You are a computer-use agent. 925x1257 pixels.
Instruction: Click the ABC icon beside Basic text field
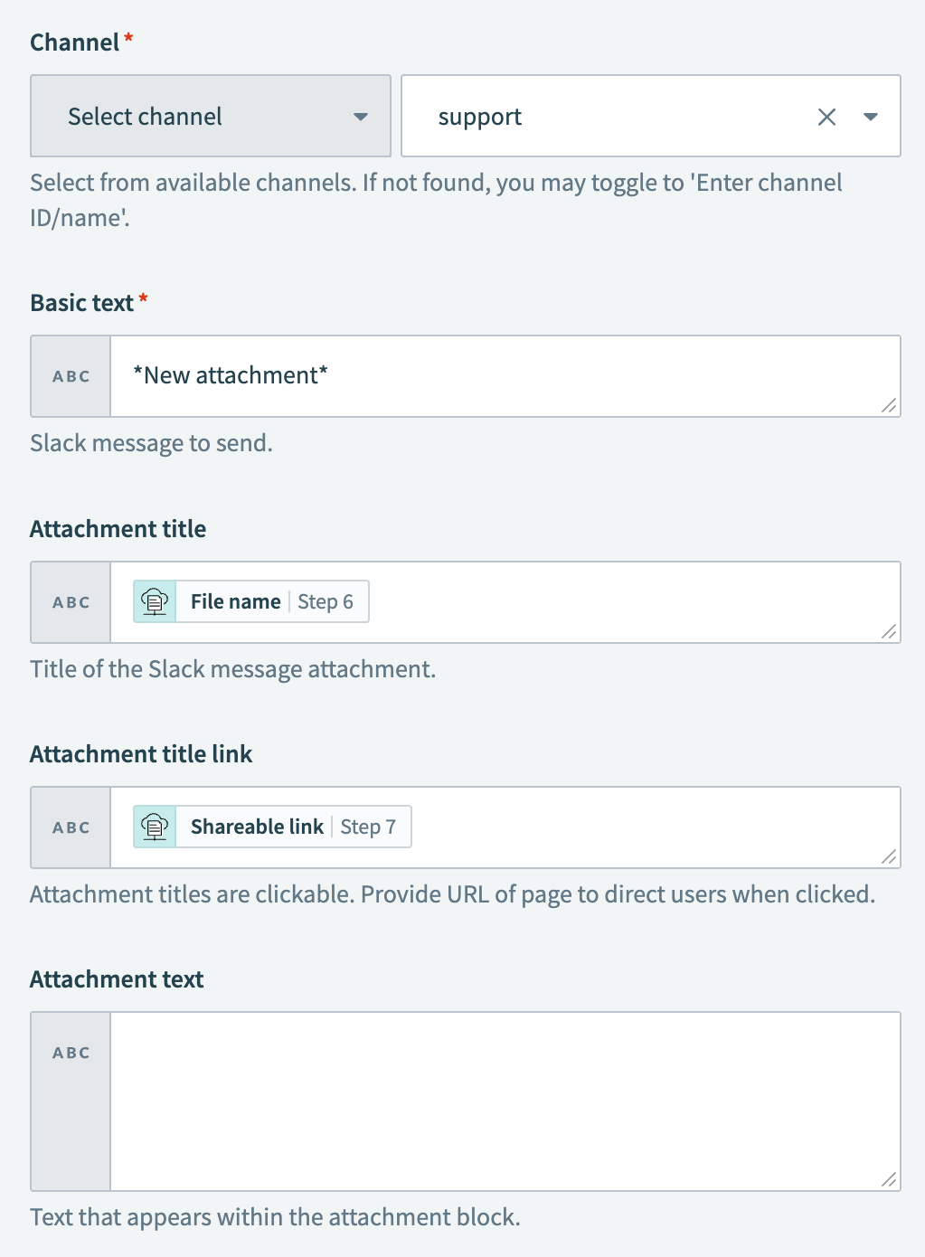click(70, 376)
